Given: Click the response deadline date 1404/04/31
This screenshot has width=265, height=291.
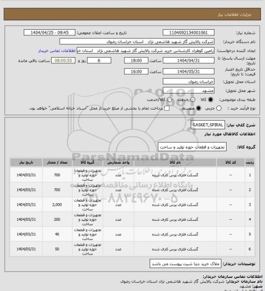Looking at the screenshot, I should pyautogui.click(x=189, y=61).
